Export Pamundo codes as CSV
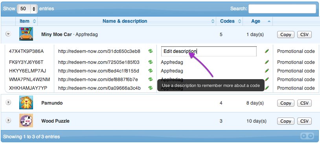 (304, 103)
